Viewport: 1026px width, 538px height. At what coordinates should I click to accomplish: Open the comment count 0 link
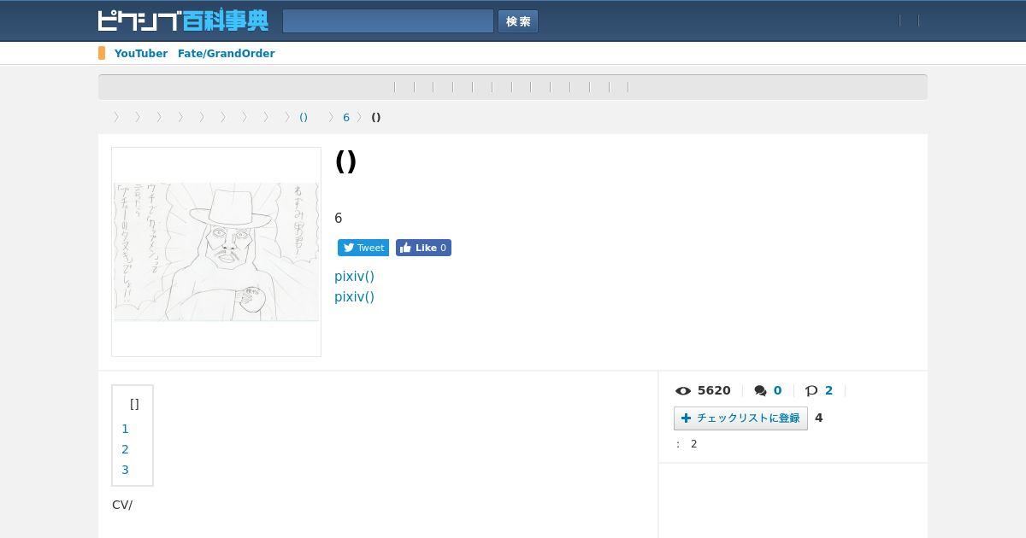[777, 390]
